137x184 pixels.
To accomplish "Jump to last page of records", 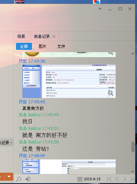I will (x=132, y=179).
